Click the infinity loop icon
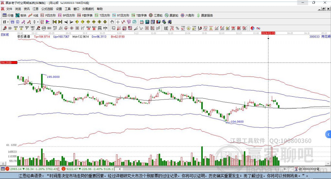The image size is (331, 179). 258,28
